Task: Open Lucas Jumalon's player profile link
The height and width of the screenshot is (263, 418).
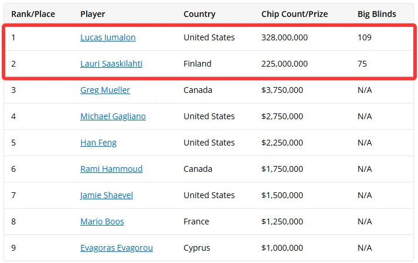Action: coord(108,37)
